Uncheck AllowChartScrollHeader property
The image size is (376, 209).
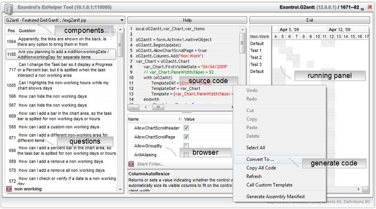point(186,128)
